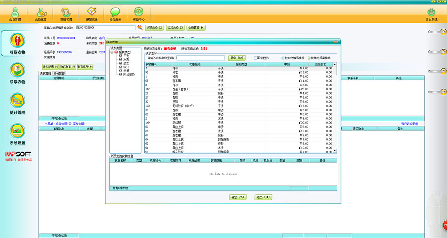
Task: Click the magnifier search icon beside member field
Action: (x=139, y=28)
